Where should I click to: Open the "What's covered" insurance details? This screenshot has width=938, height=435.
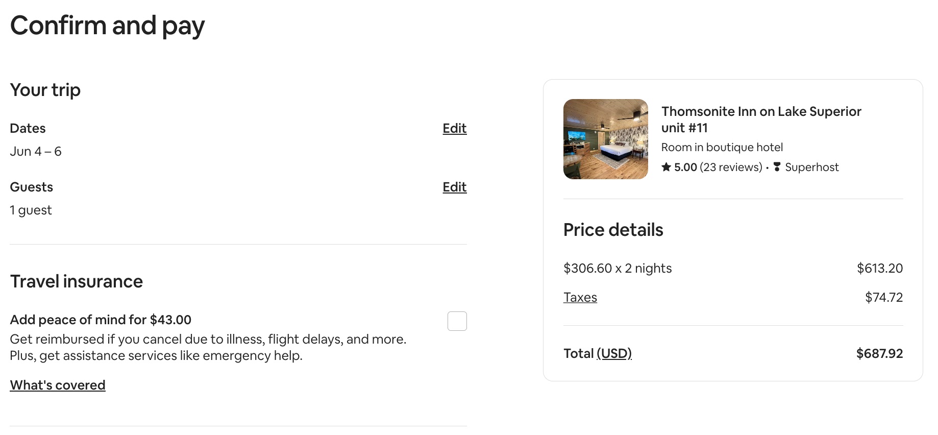58,385
